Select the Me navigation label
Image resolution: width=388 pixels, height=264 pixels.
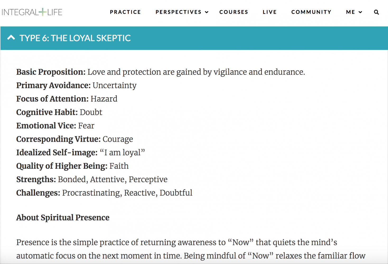coord(350,12)
